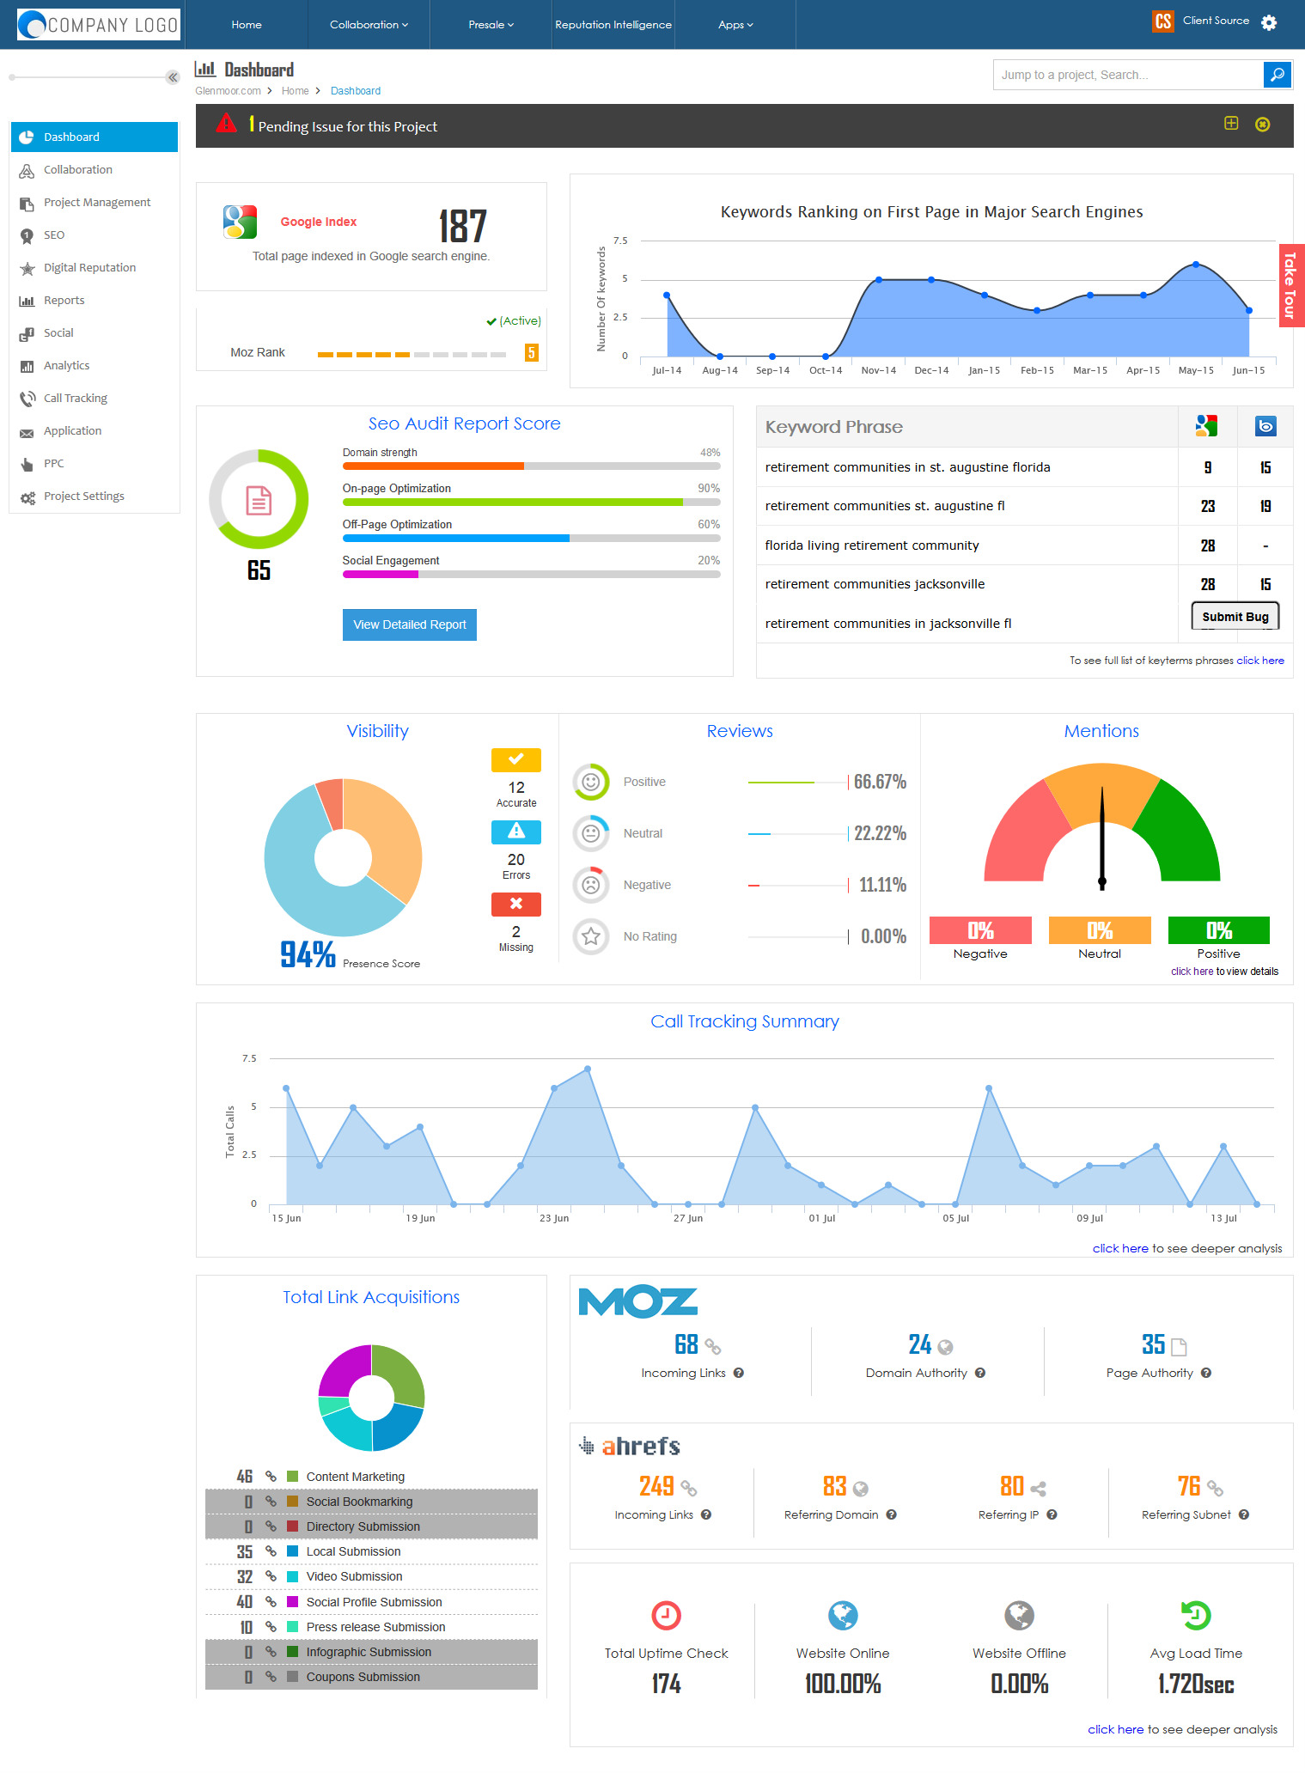Image resolution: width=1305 pixels, height=1773 pixels.
Task: Open Call Tracking in the sidebar
Action: tap(76, 398)
